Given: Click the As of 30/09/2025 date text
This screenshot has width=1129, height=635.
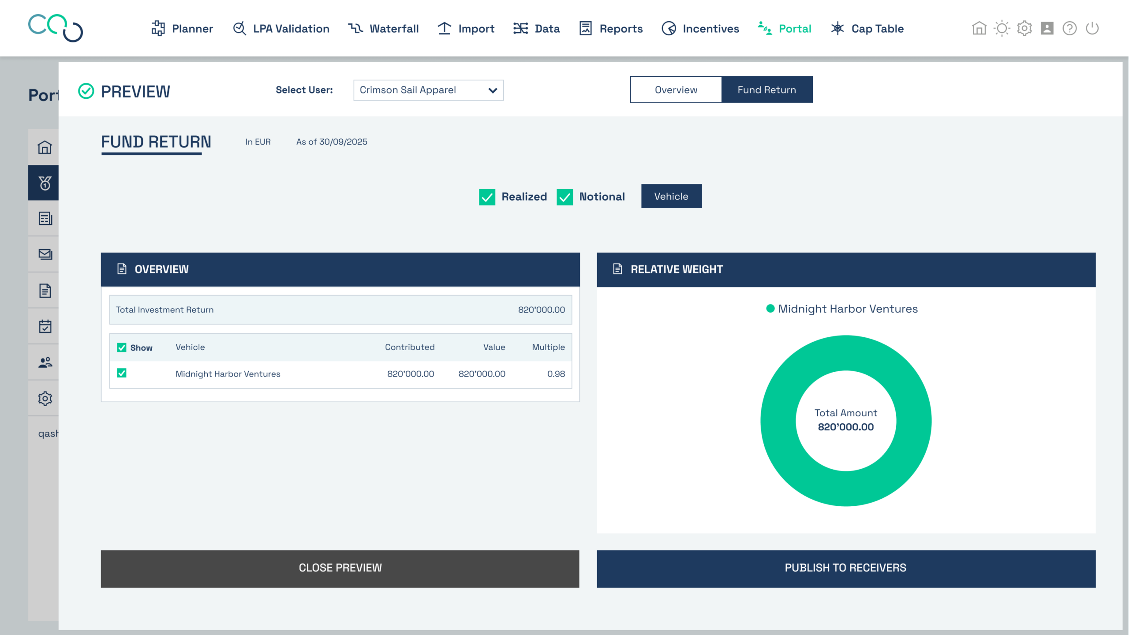Looking at the screenshot, I should [x=332, y=142].
